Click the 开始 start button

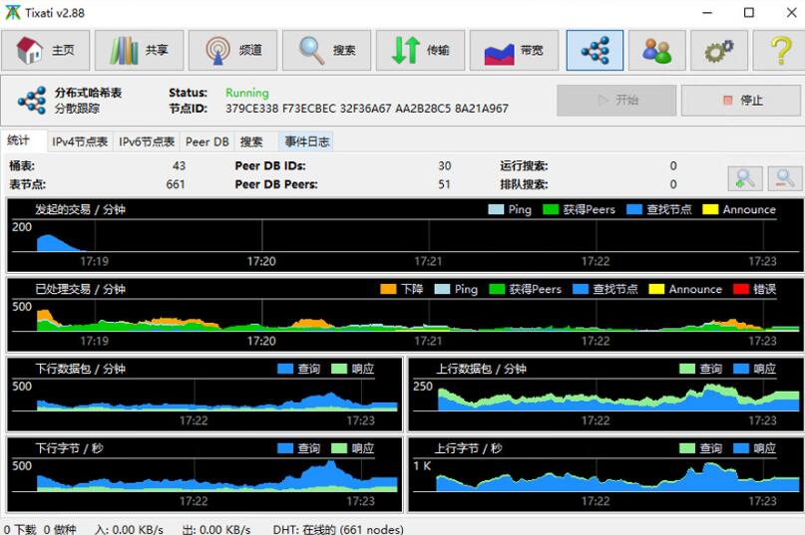[x=616, y=101]
